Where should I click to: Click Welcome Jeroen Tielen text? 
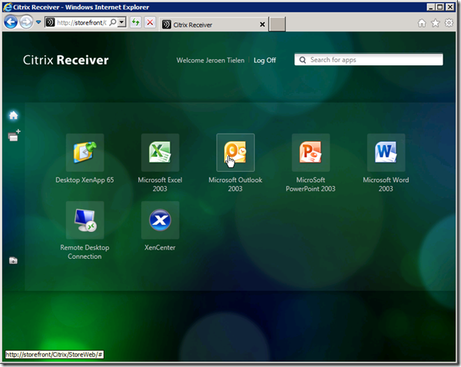pos(211,60)
